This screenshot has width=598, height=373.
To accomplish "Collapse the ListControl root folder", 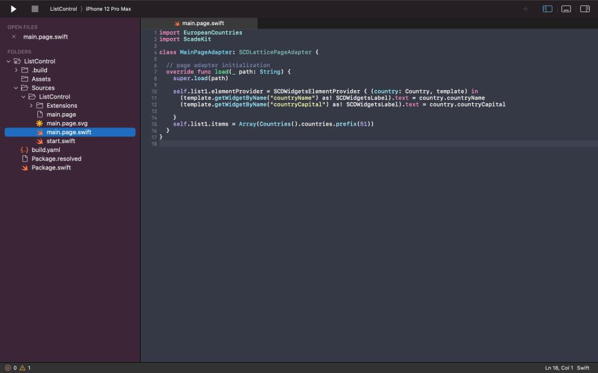I will coord(8,61).
